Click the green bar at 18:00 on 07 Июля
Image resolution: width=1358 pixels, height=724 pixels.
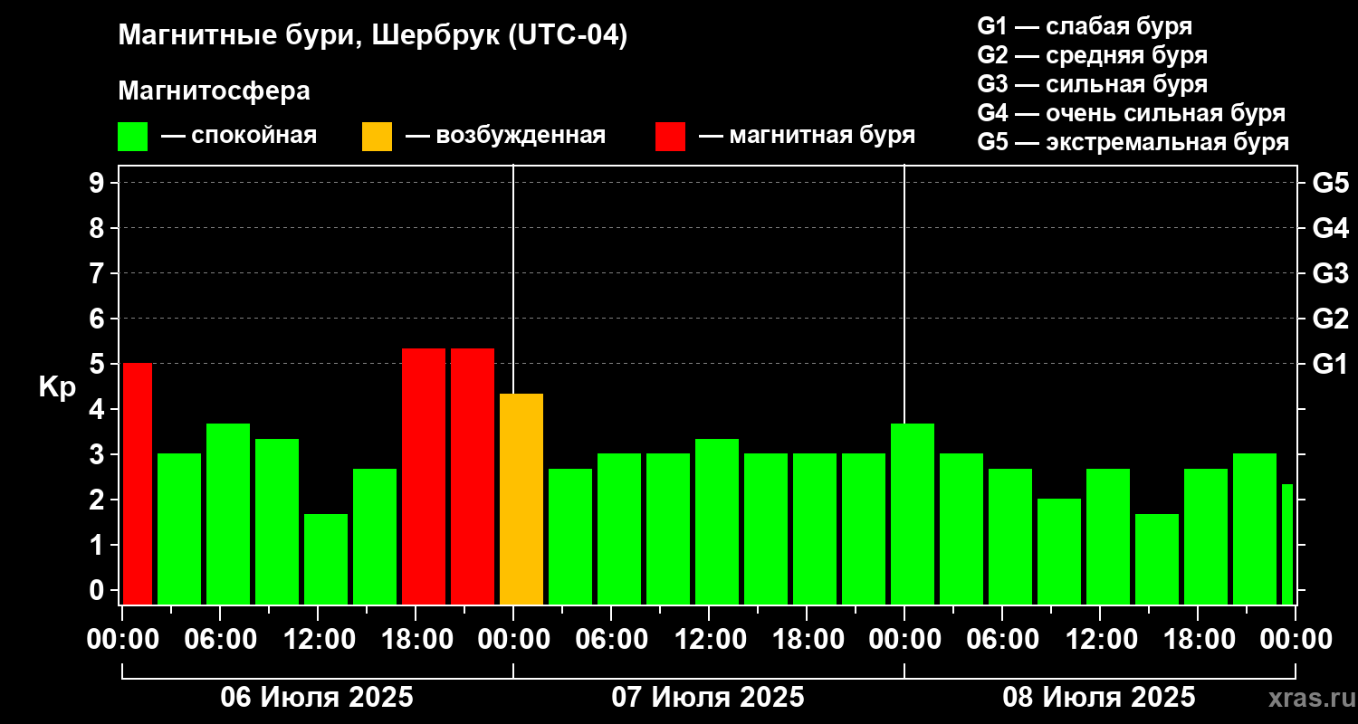(815, 529)
